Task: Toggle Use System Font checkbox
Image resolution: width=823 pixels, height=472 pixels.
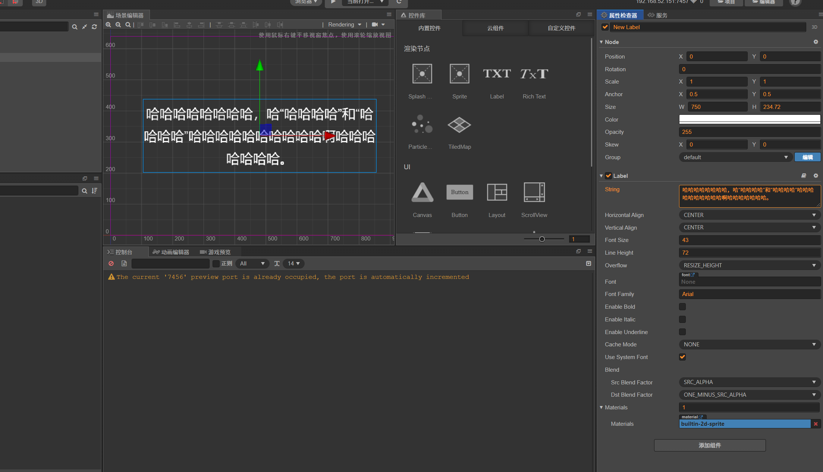Action: click(682, 357)
